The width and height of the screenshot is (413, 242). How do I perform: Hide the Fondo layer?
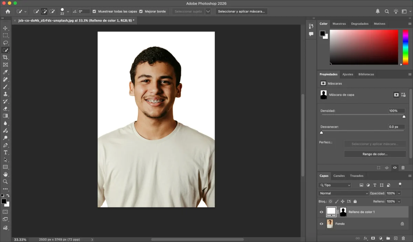(x=321, y=223)
